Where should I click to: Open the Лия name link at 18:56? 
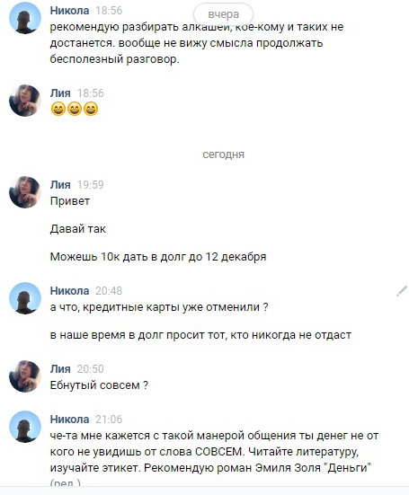[x=60, y=93]
